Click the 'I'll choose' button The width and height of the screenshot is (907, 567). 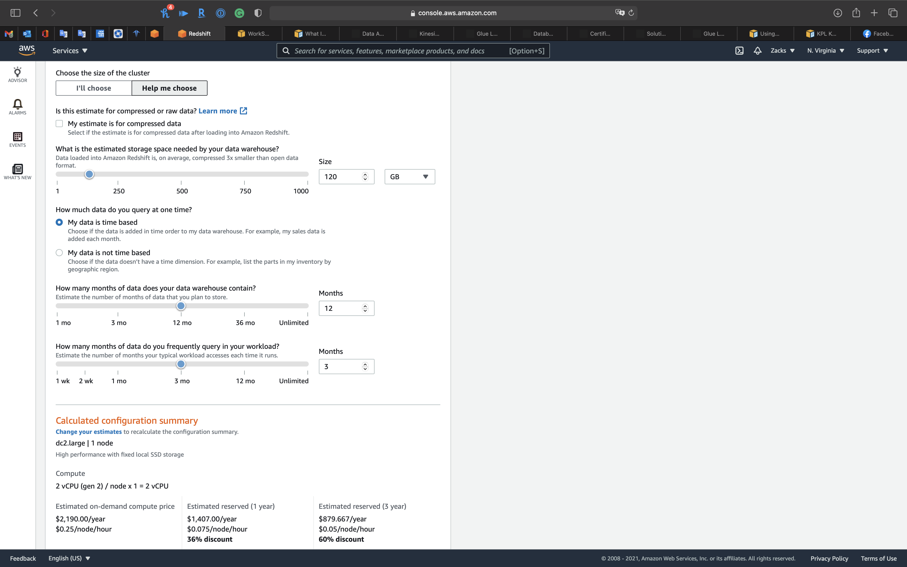94,88
